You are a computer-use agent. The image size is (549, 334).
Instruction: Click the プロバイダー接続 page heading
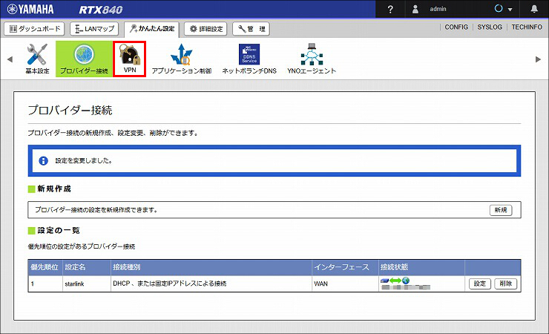(70, 111)
